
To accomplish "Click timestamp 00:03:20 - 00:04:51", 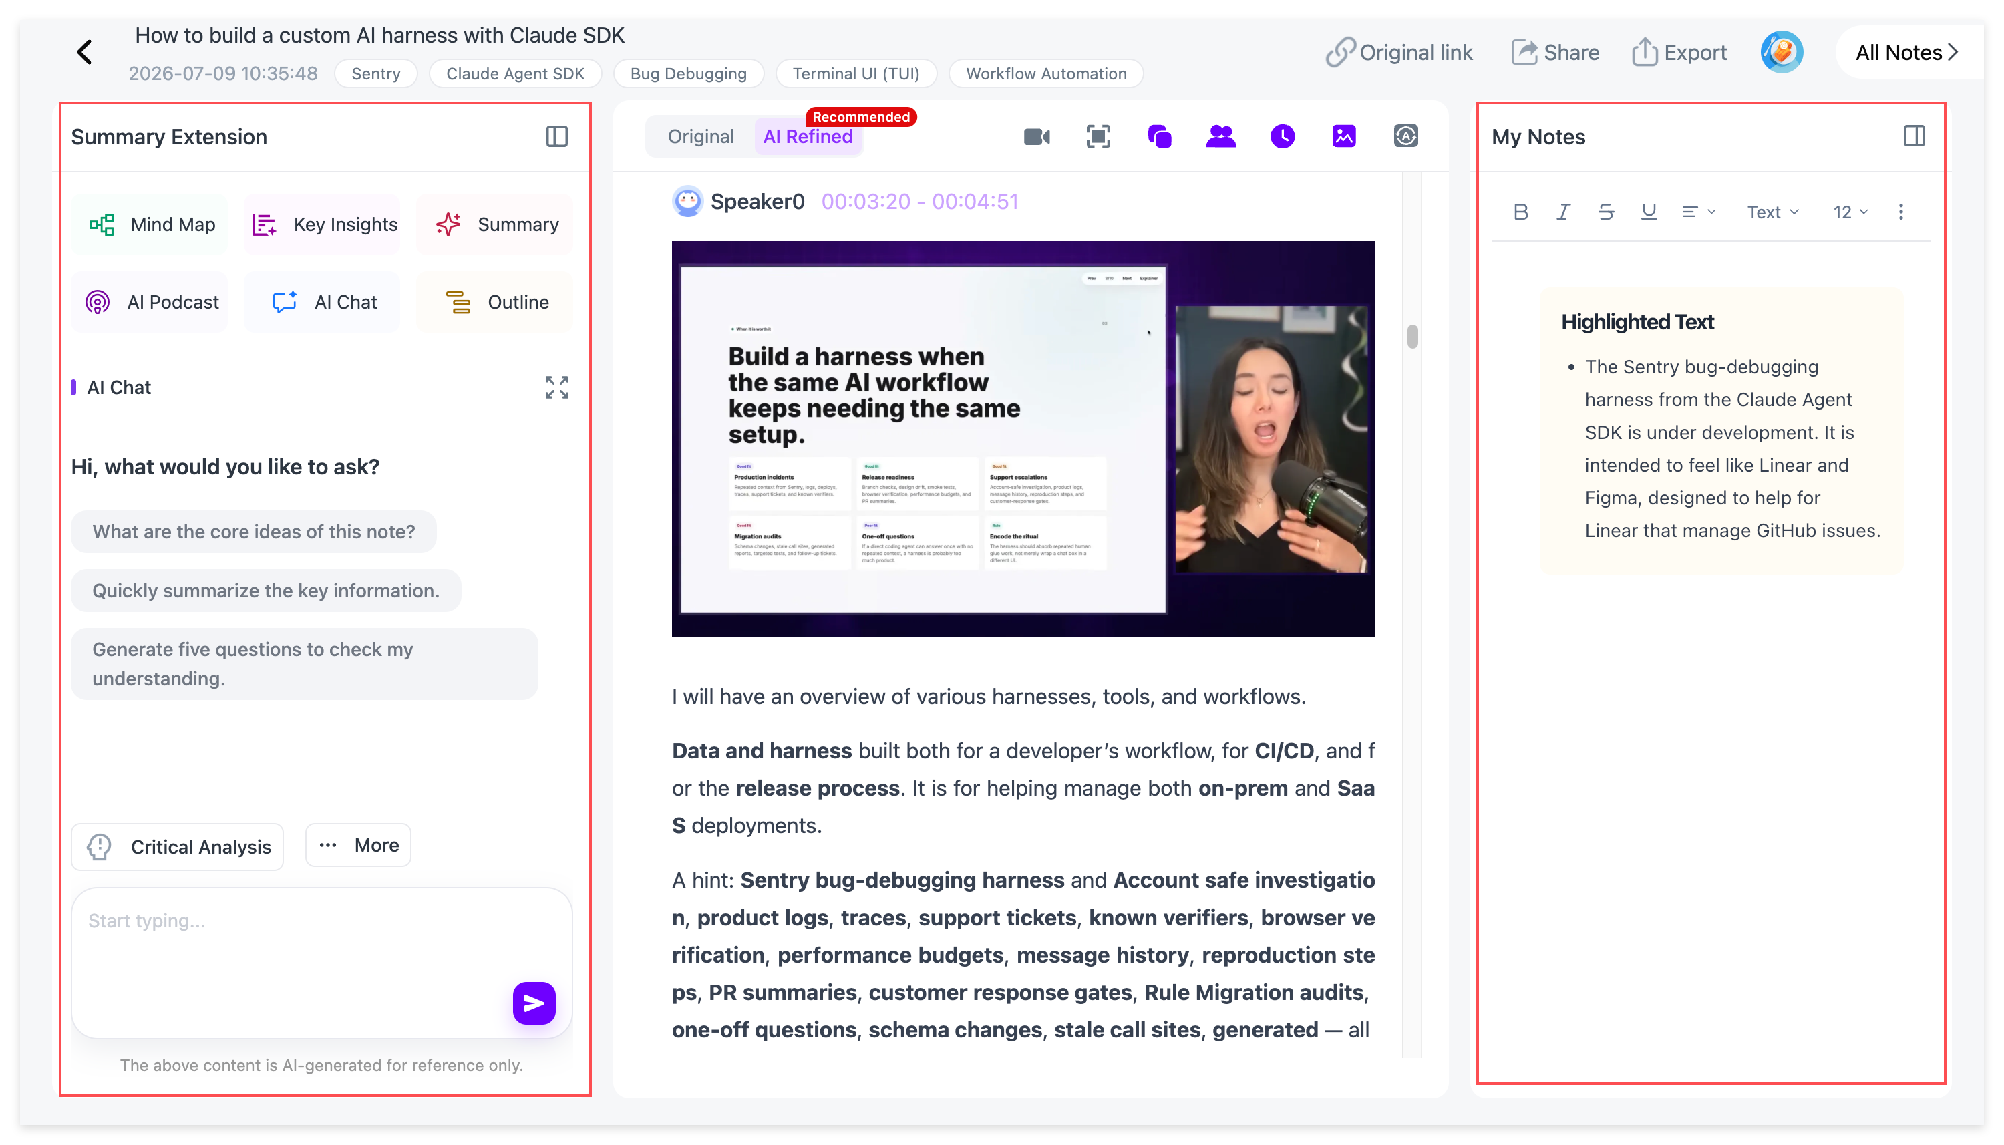I will click(x=919, y=202).
